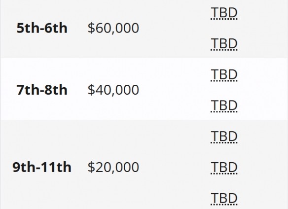
Task: Click the 9th-11th placement label
Action: [42, 167]
